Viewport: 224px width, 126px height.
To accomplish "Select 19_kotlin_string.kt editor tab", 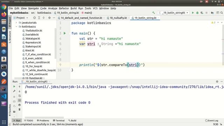I will tap(145, 18).
